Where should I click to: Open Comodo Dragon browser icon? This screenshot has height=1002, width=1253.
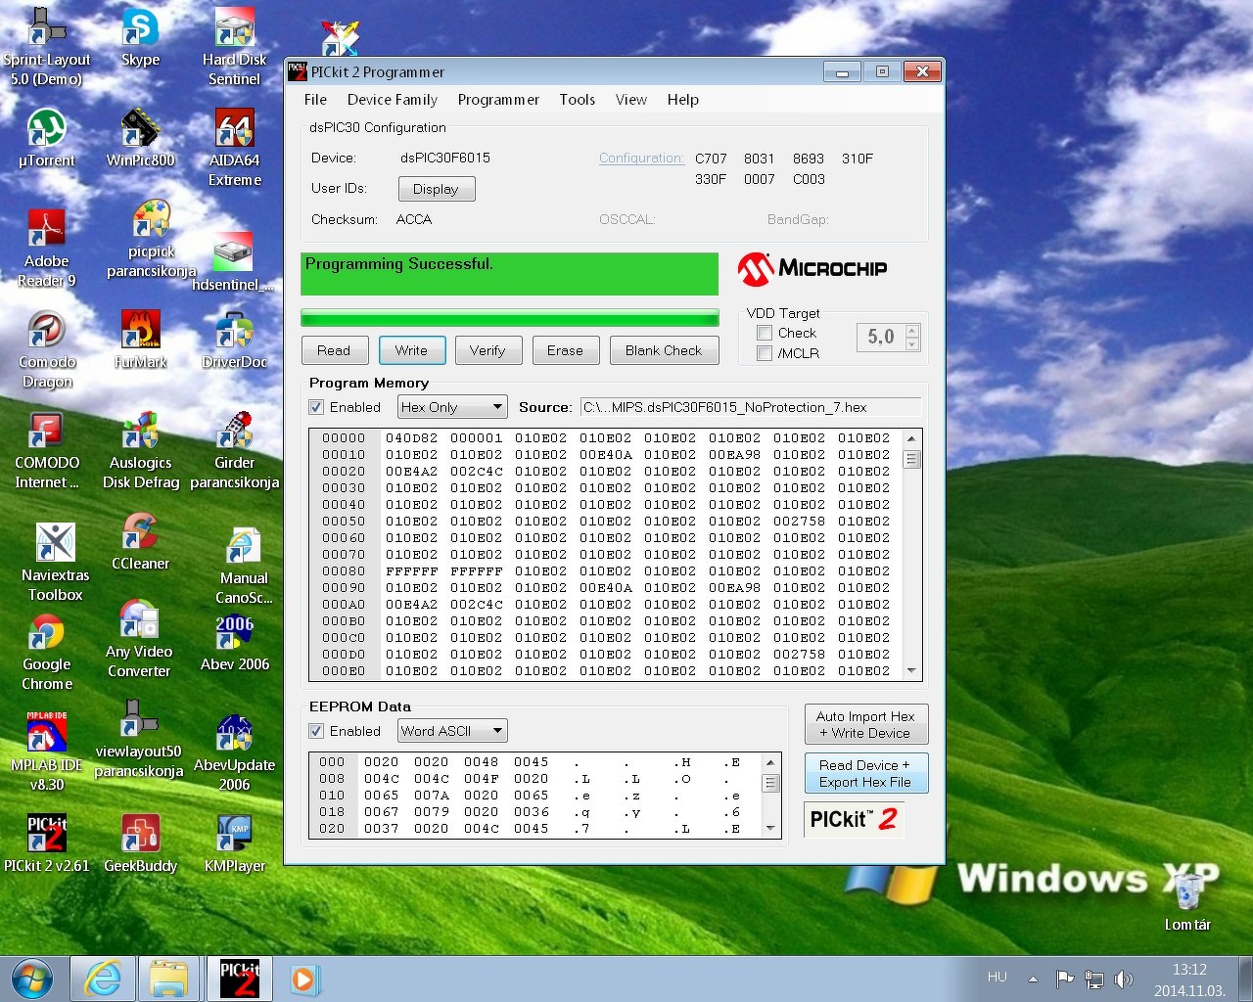coord(46,348)
